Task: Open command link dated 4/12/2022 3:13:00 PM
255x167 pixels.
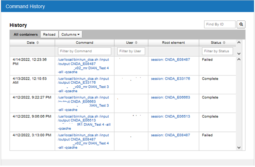Action: point(83,141)
